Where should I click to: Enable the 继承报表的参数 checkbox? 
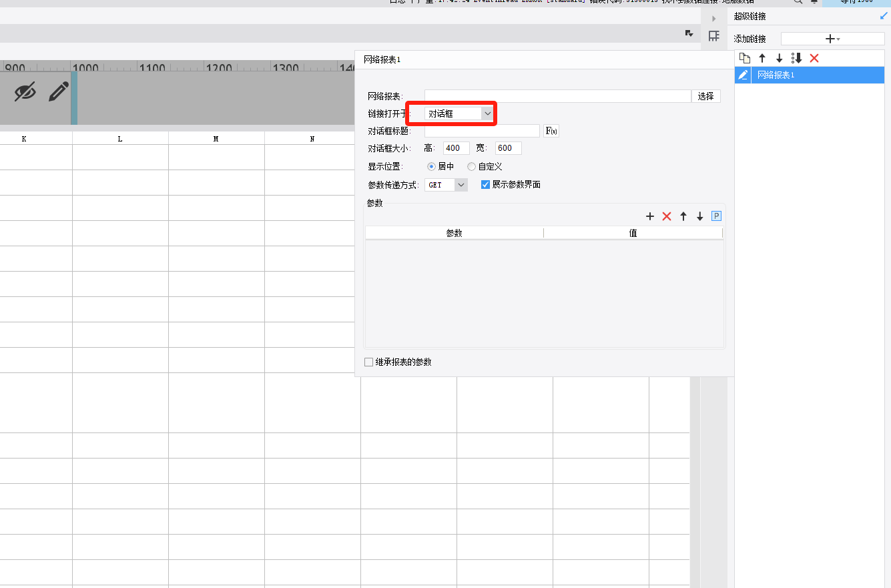tap(369, 362)
